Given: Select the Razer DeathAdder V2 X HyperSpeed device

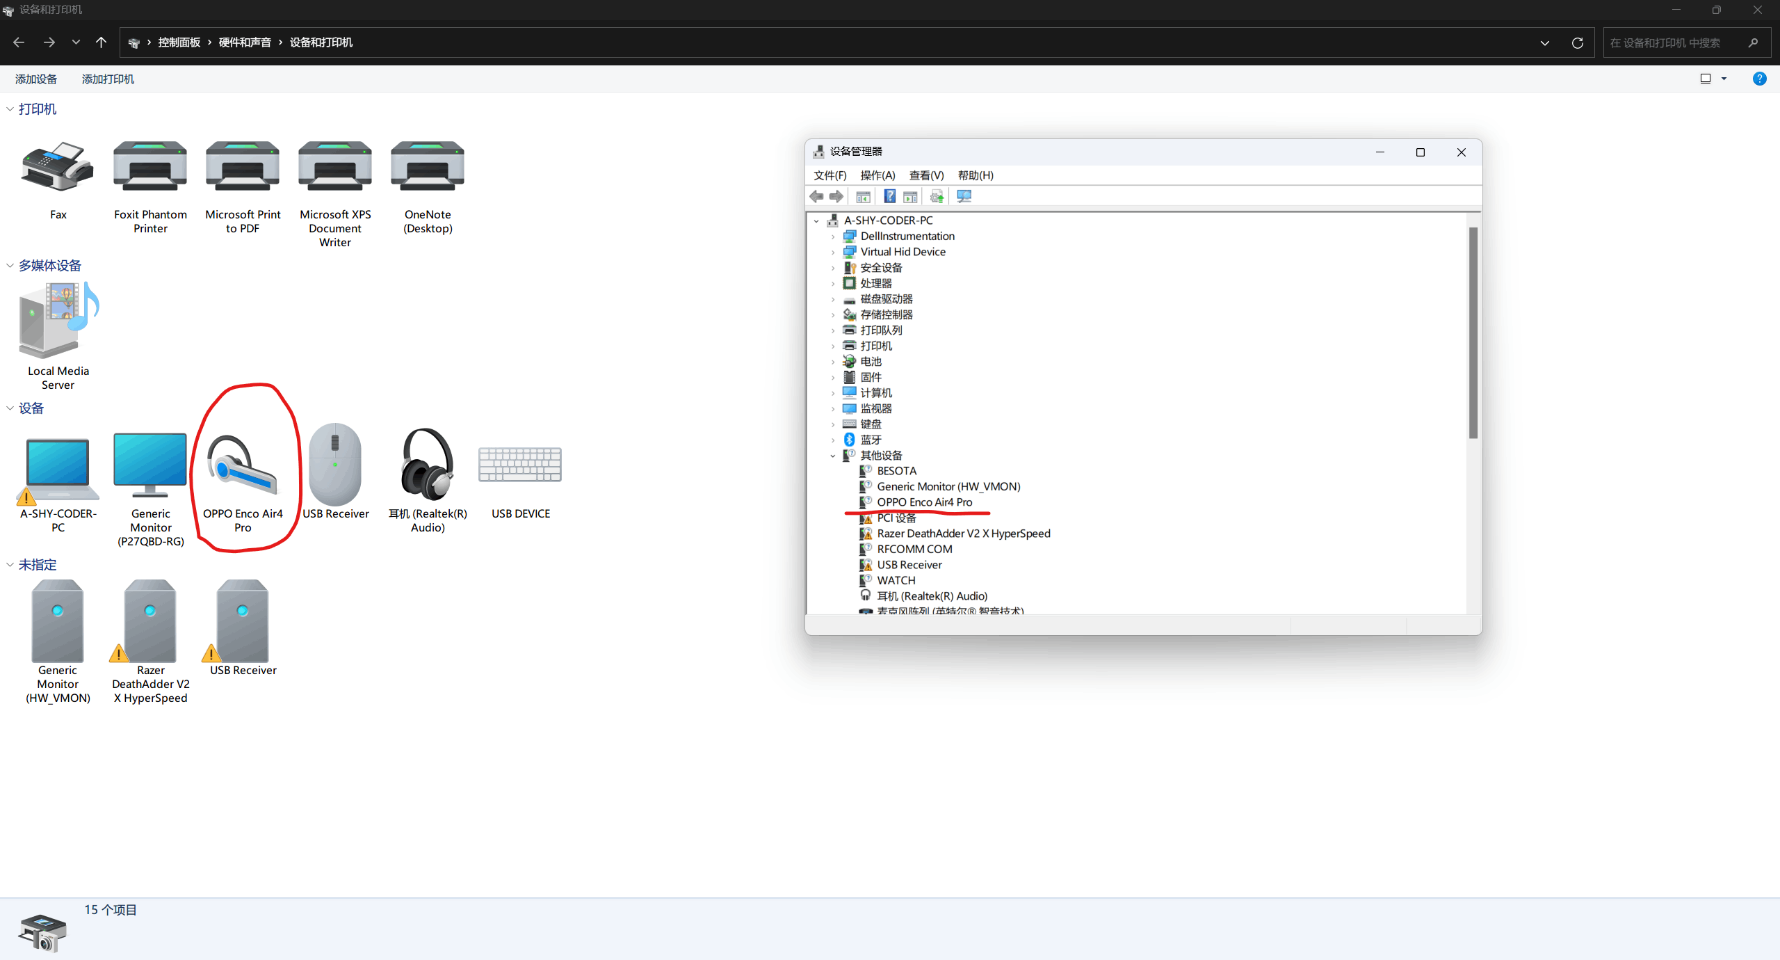Looking at the screenshot, I should tap(150, 621).
